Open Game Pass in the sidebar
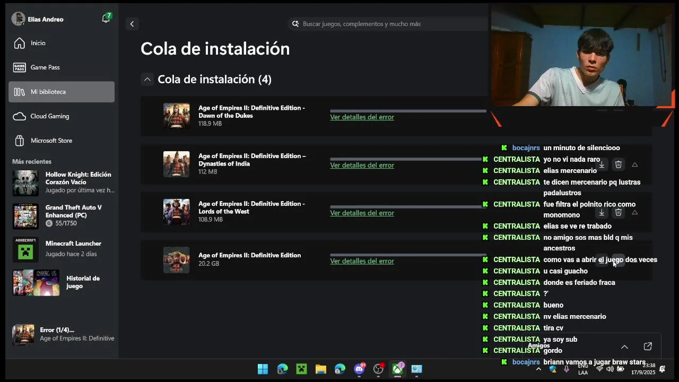 [62, 67]
